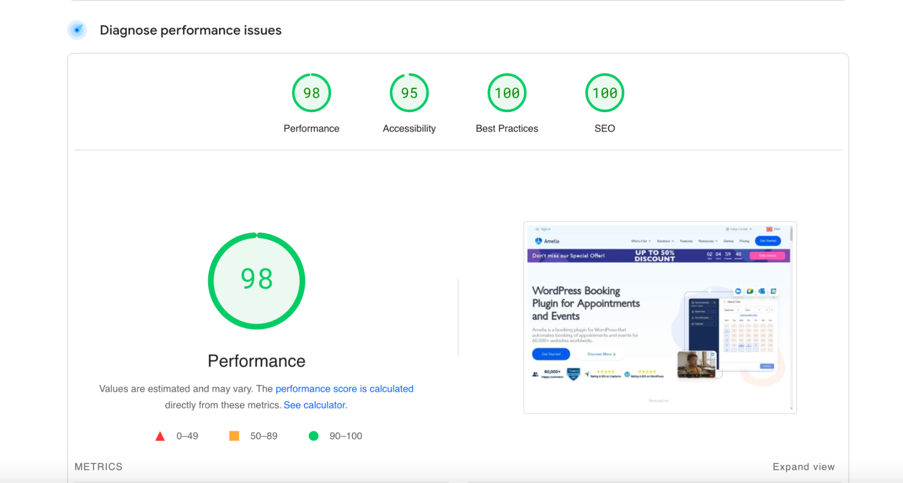This screenshot has height=483, width=903.
Task: Select the Best Practices 100 score gauge
Action: click(x=507, y=93)
